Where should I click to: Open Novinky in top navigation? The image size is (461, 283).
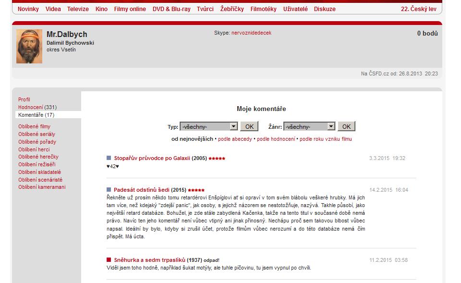click(28, 9)
